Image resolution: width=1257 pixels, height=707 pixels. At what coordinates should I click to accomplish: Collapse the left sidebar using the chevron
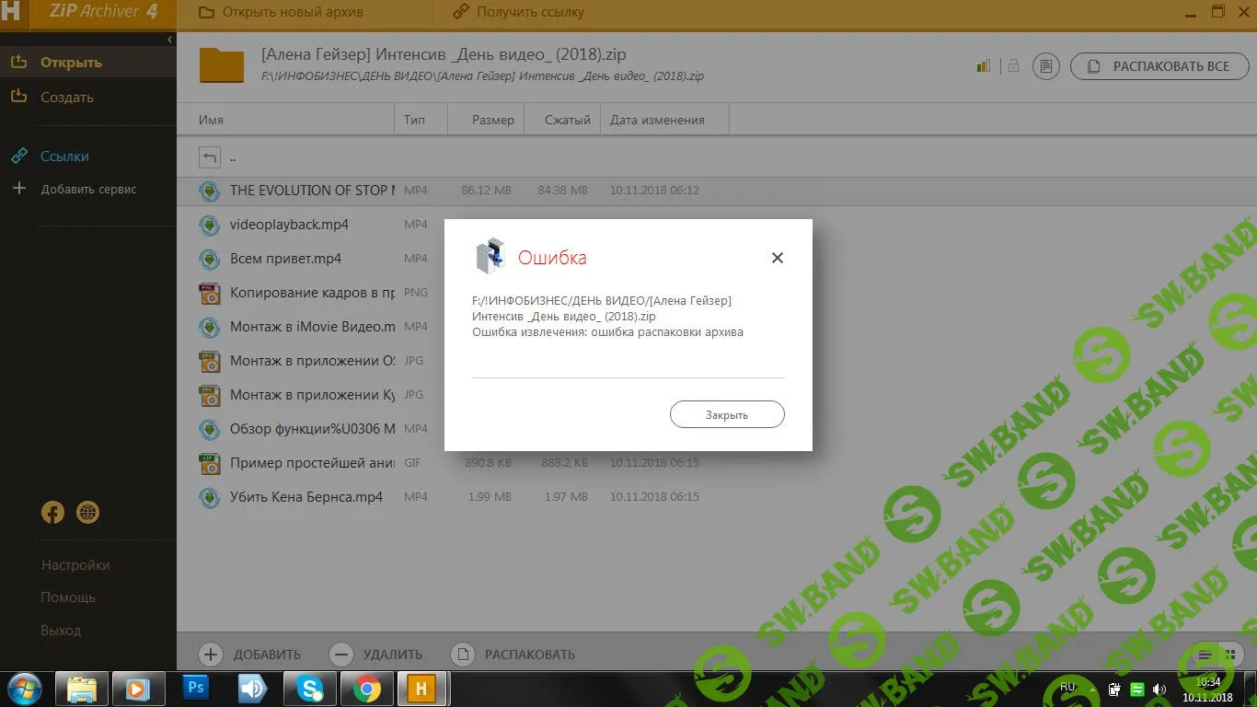point(169,40)
